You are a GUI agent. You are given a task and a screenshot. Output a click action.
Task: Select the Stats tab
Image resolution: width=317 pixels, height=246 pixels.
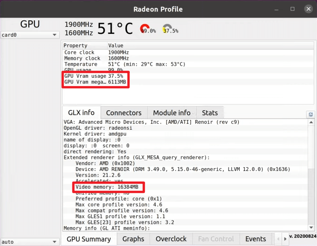click(209, 113)
